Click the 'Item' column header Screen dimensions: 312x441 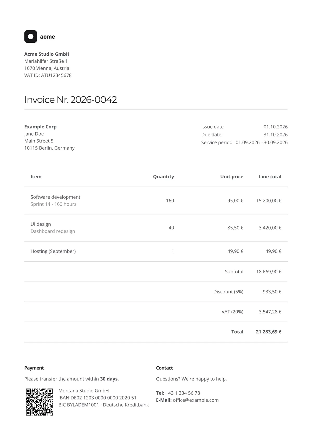point(36,177)
